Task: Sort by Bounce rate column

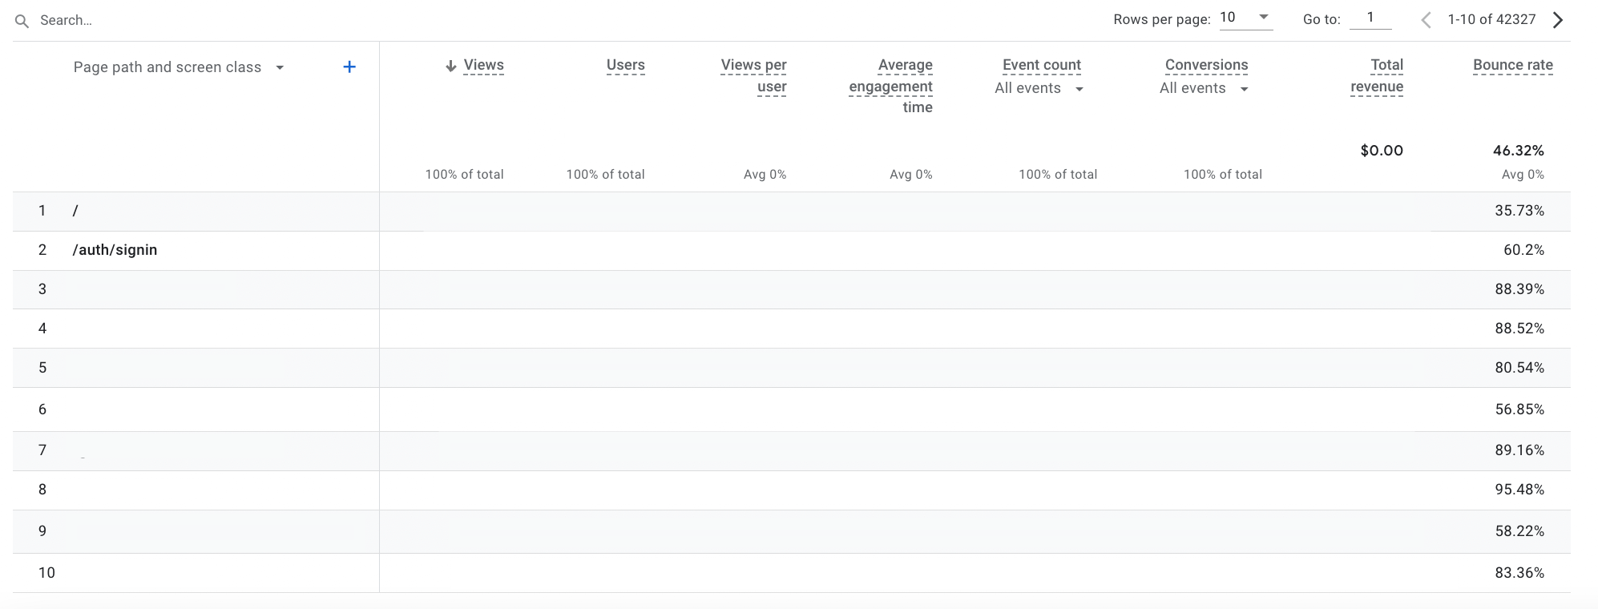Action: coord(1512,65)
